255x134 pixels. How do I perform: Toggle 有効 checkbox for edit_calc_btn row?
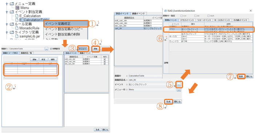[104, 59]
